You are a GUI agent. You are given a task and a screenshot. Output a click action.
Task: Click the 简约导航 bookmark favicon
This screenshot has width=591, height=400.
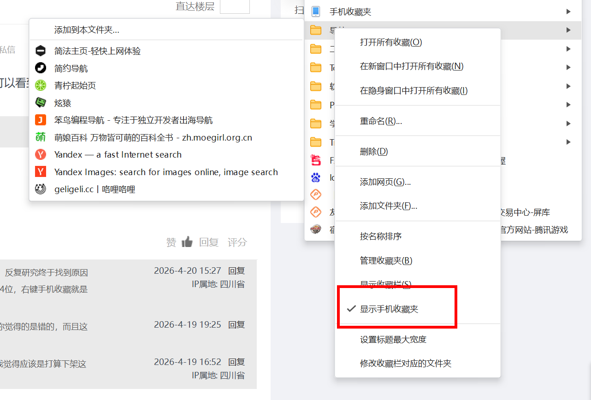[x=41, y=68]
